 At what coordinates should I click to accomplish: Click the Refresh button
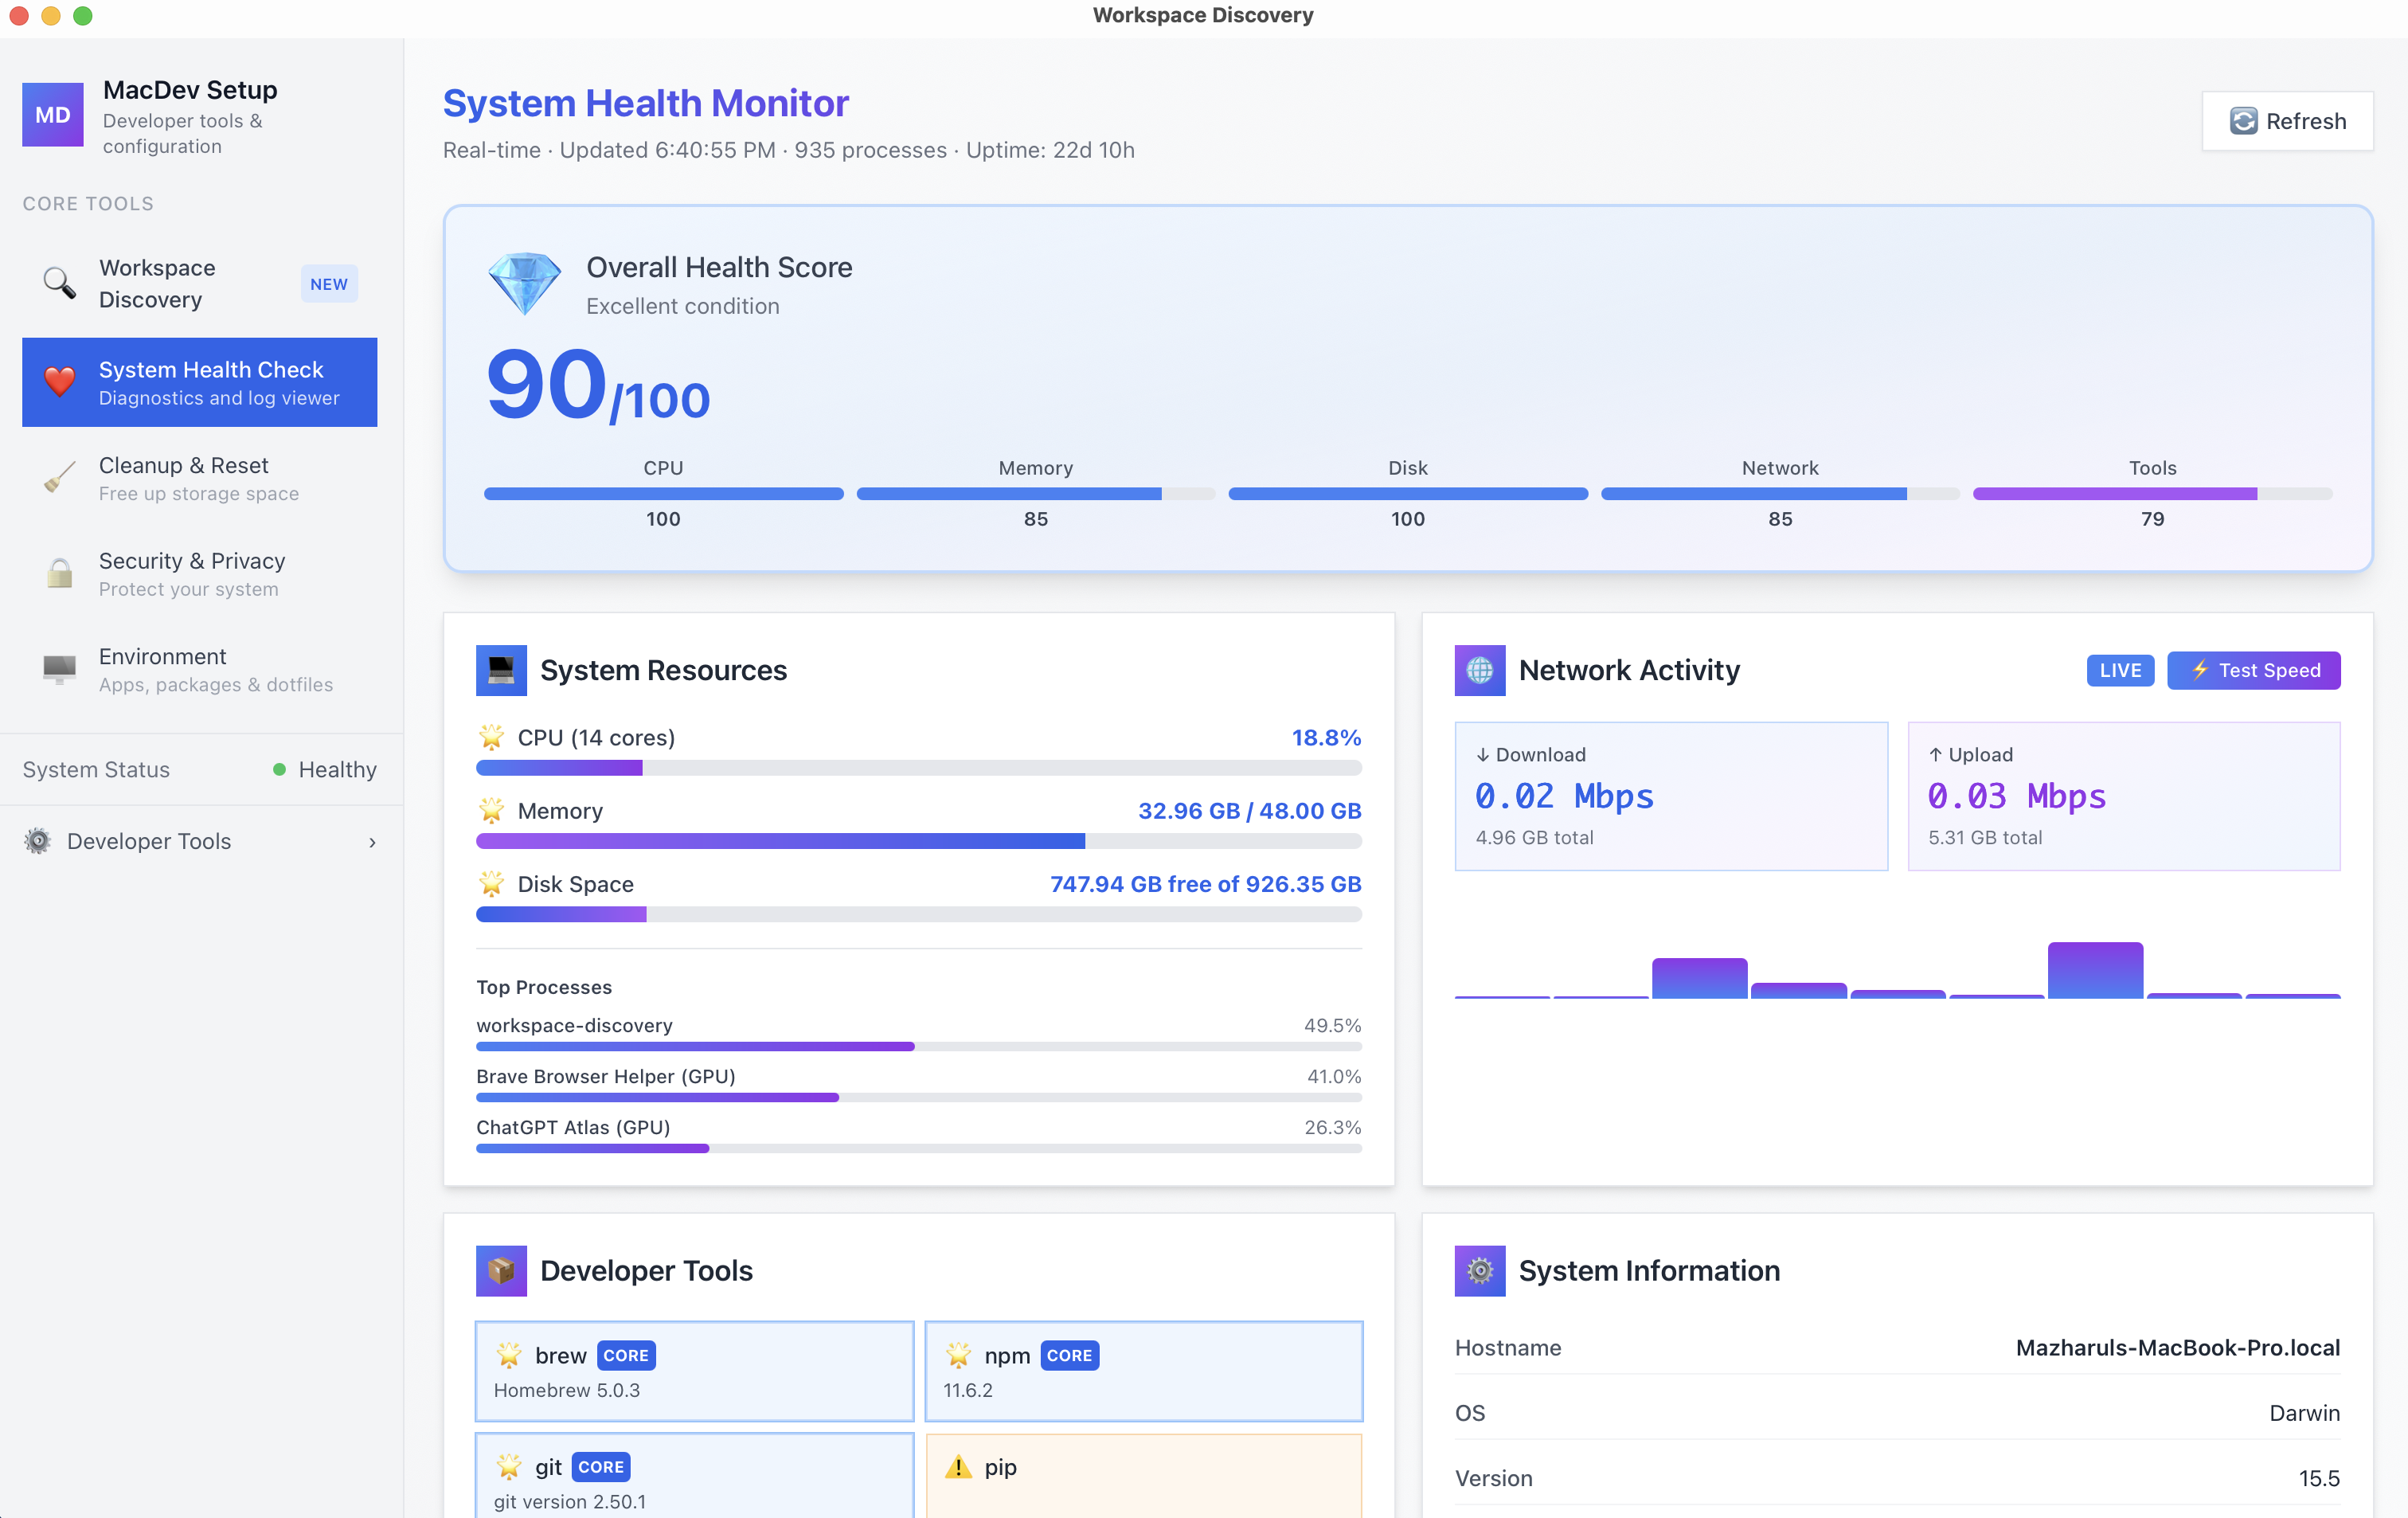click(2288, 121)
